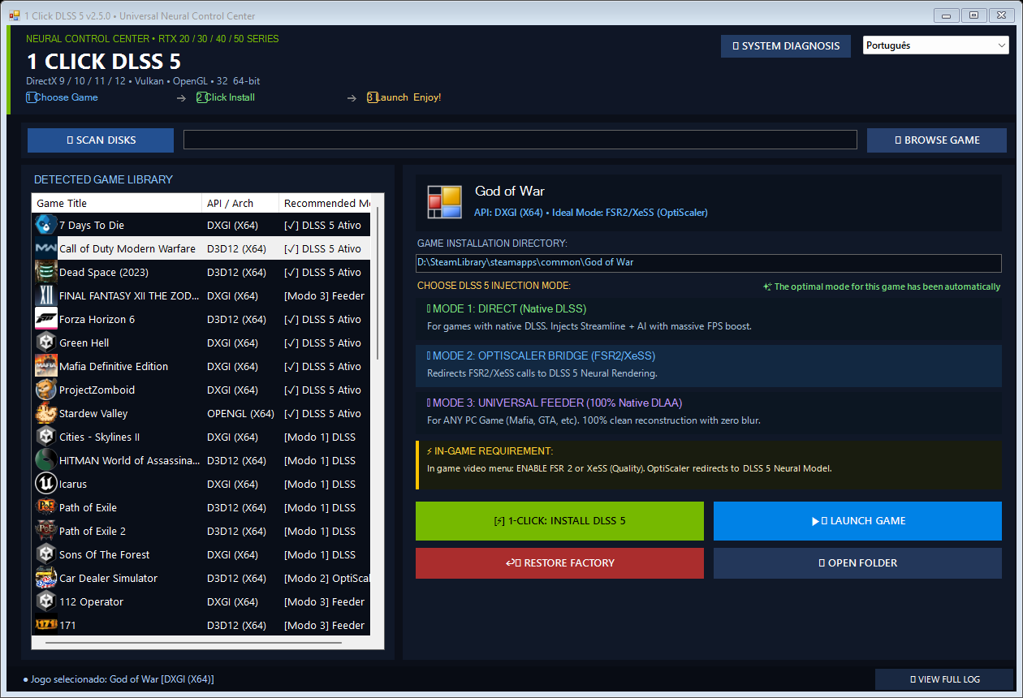Click the Restore Factory button
Screen dimensions: 1023x698
pos(559,563)
